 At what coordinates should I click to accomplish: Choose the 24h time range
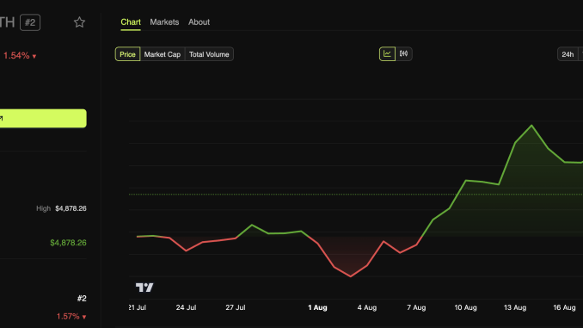pyautogui.click(x=568, y=54)
